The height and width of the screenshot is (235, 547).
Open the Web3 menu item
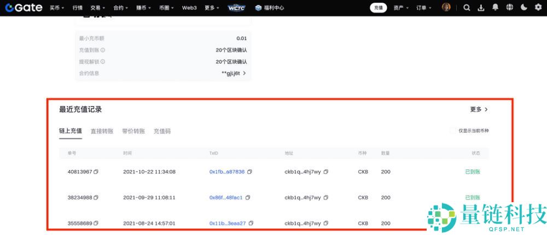click(x=189, y=8)
